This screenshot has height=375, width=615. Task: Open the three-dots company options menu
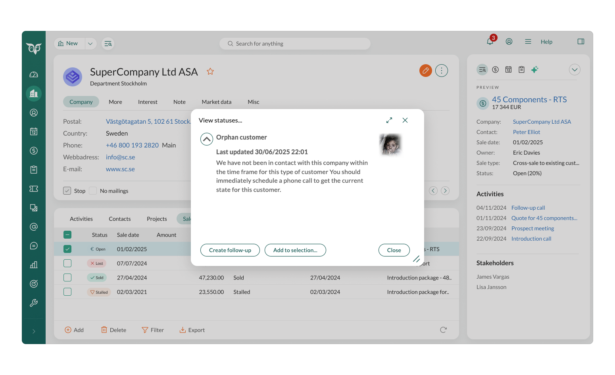pos(441,71)
